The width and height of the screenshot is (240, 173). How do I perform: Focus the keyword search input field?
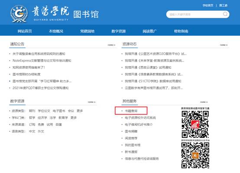198,14
